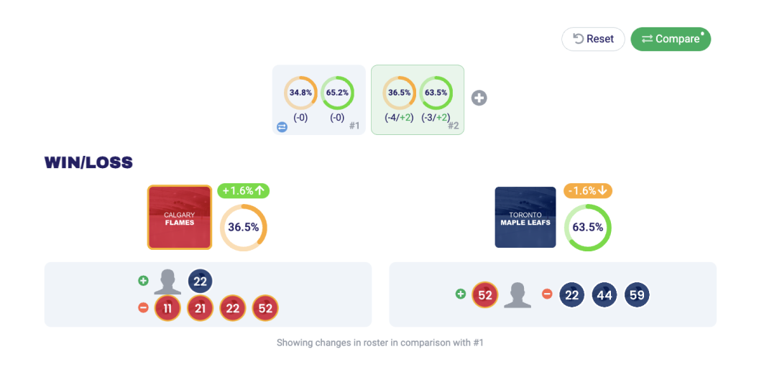759x372 pixels.
Task: Select the scenario #2 card
Action: (417, 99)
